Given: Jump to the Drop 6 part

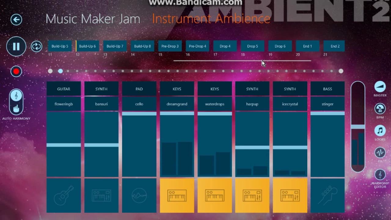Looking at the screenshot, I should click(x=280, y=46).
